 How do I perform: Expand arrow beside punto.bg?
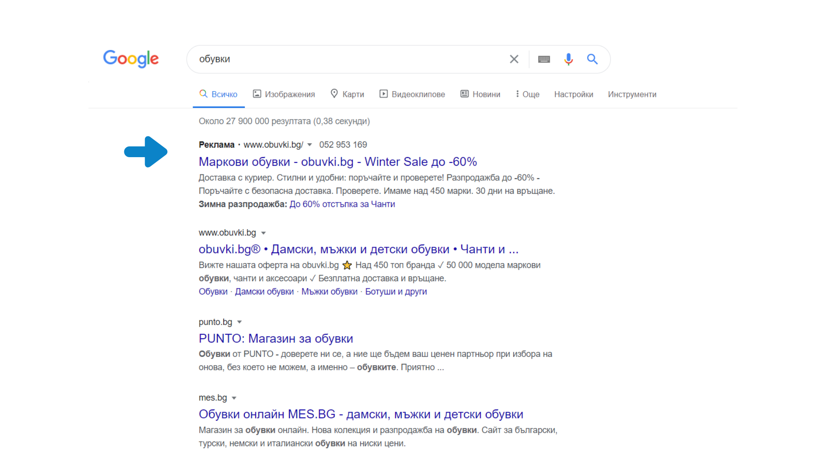239,322
